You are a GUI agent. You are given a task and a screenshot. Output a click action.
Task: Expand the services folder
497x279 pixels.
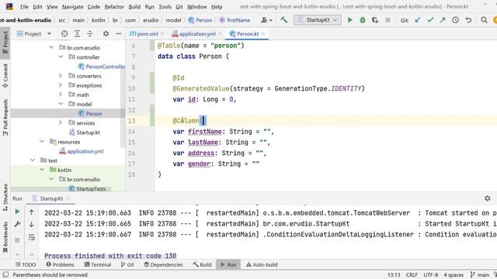coord(61,122)
